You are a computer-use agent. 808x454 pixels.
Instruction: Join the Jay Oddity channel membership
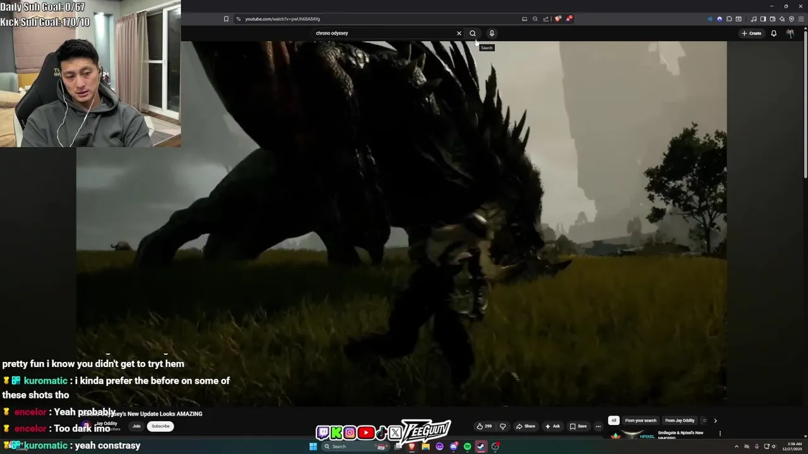(x=136, y=426)
